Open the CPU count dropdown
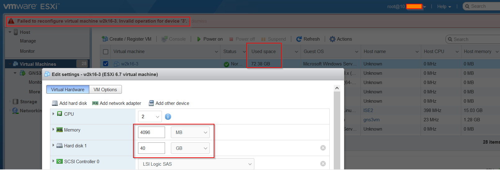Viewport: 500px width, 170px height. [150, 117]
